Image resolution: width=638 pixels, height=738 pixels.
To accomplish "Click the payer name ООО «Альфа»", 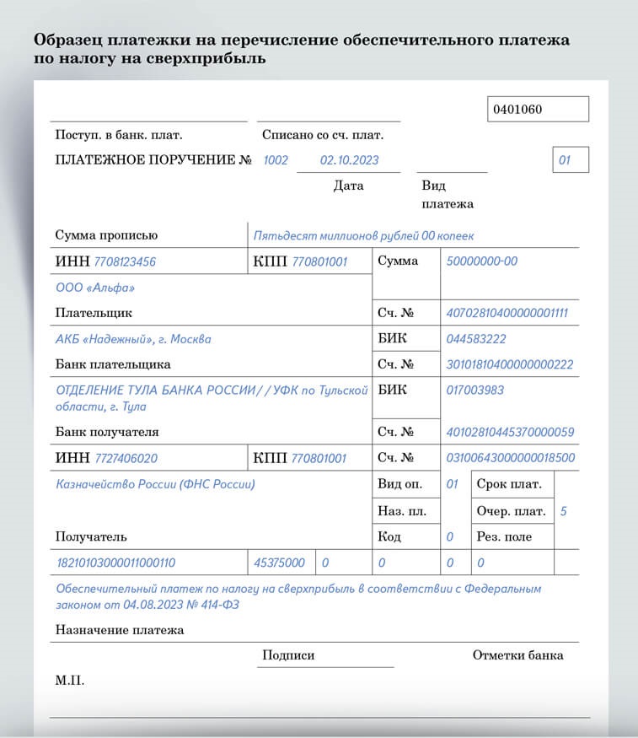I will [95, 288].
